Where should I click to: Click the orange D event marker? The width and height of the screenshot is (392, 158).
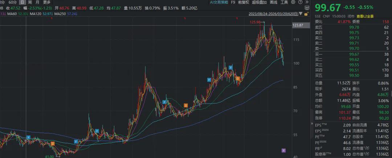click(x=238, y=78)
